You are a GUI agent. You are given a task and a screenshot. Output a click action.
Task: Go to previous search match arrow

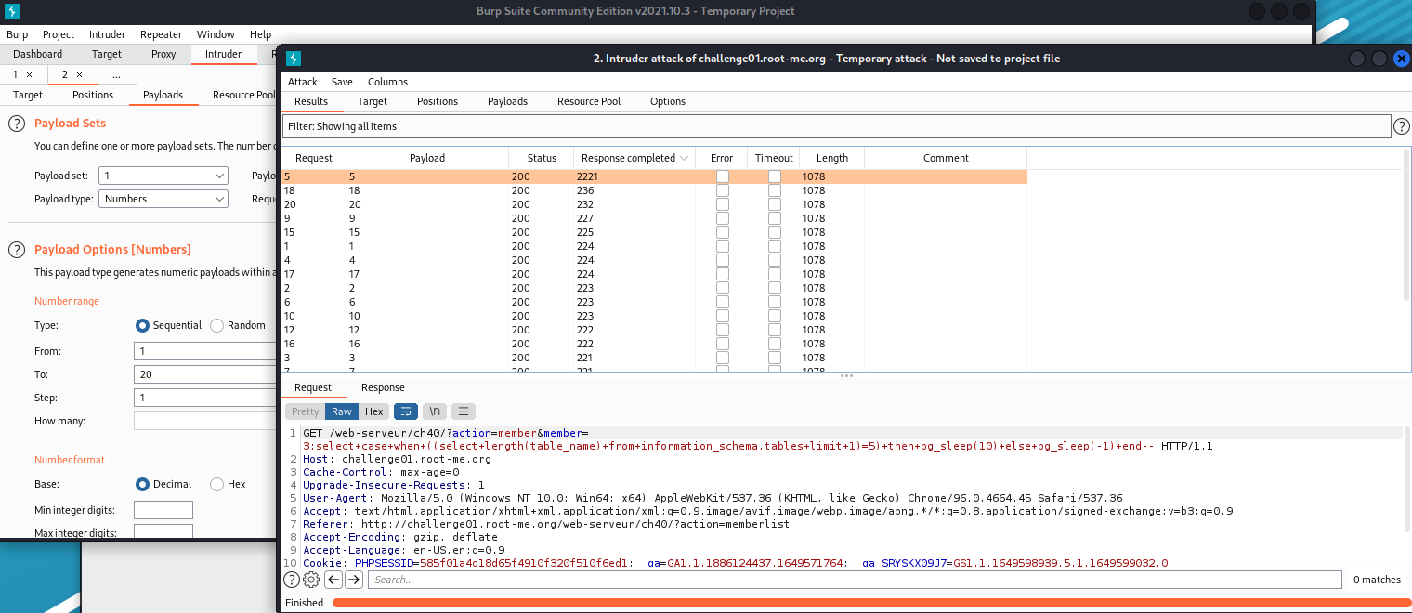(333, 580)
